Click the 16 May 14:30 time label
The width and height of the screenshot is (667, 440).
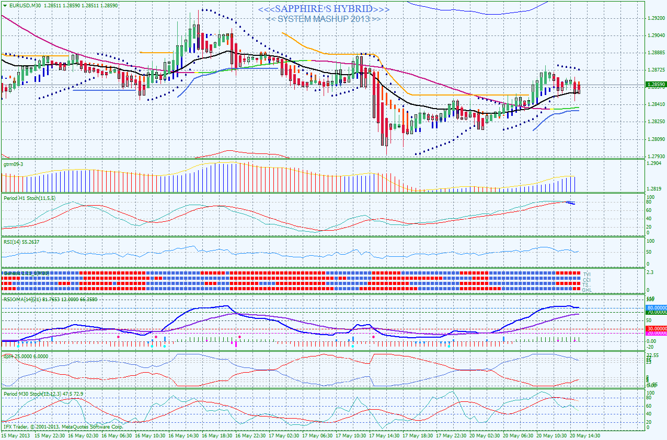pyautogui.click(x=183, y=435)
